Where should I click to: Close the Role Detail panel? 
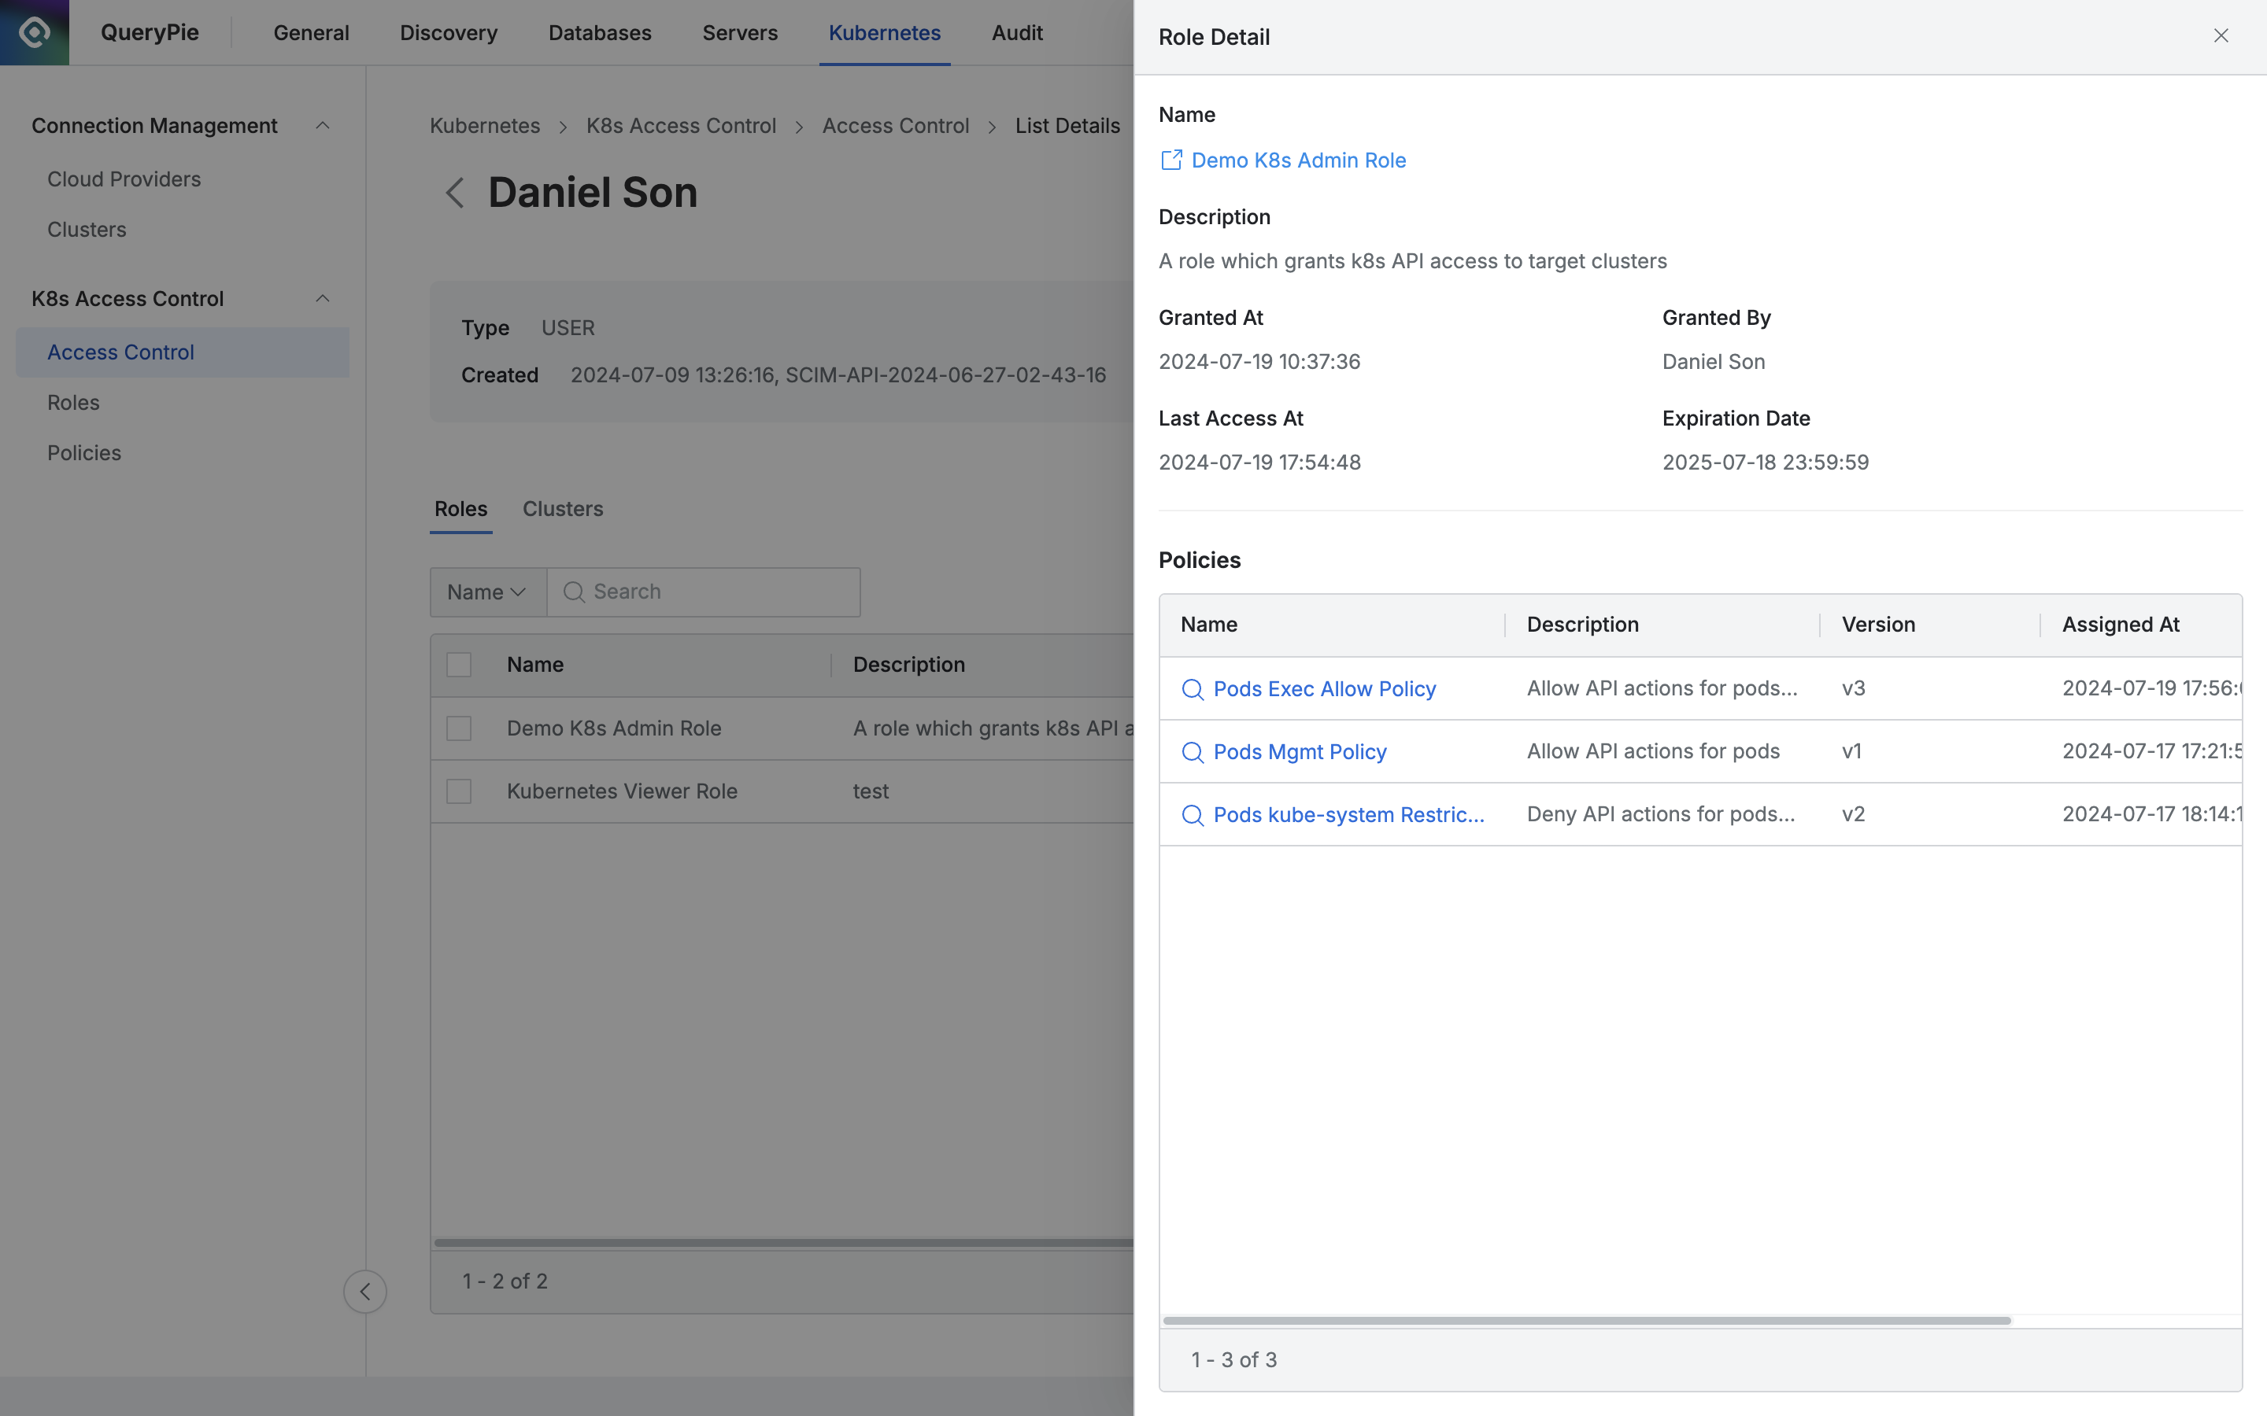[x=2220, y=35]
